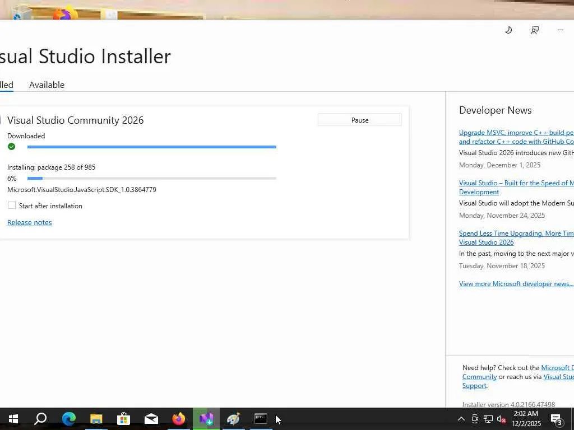Open the send feedback icon

534,30
